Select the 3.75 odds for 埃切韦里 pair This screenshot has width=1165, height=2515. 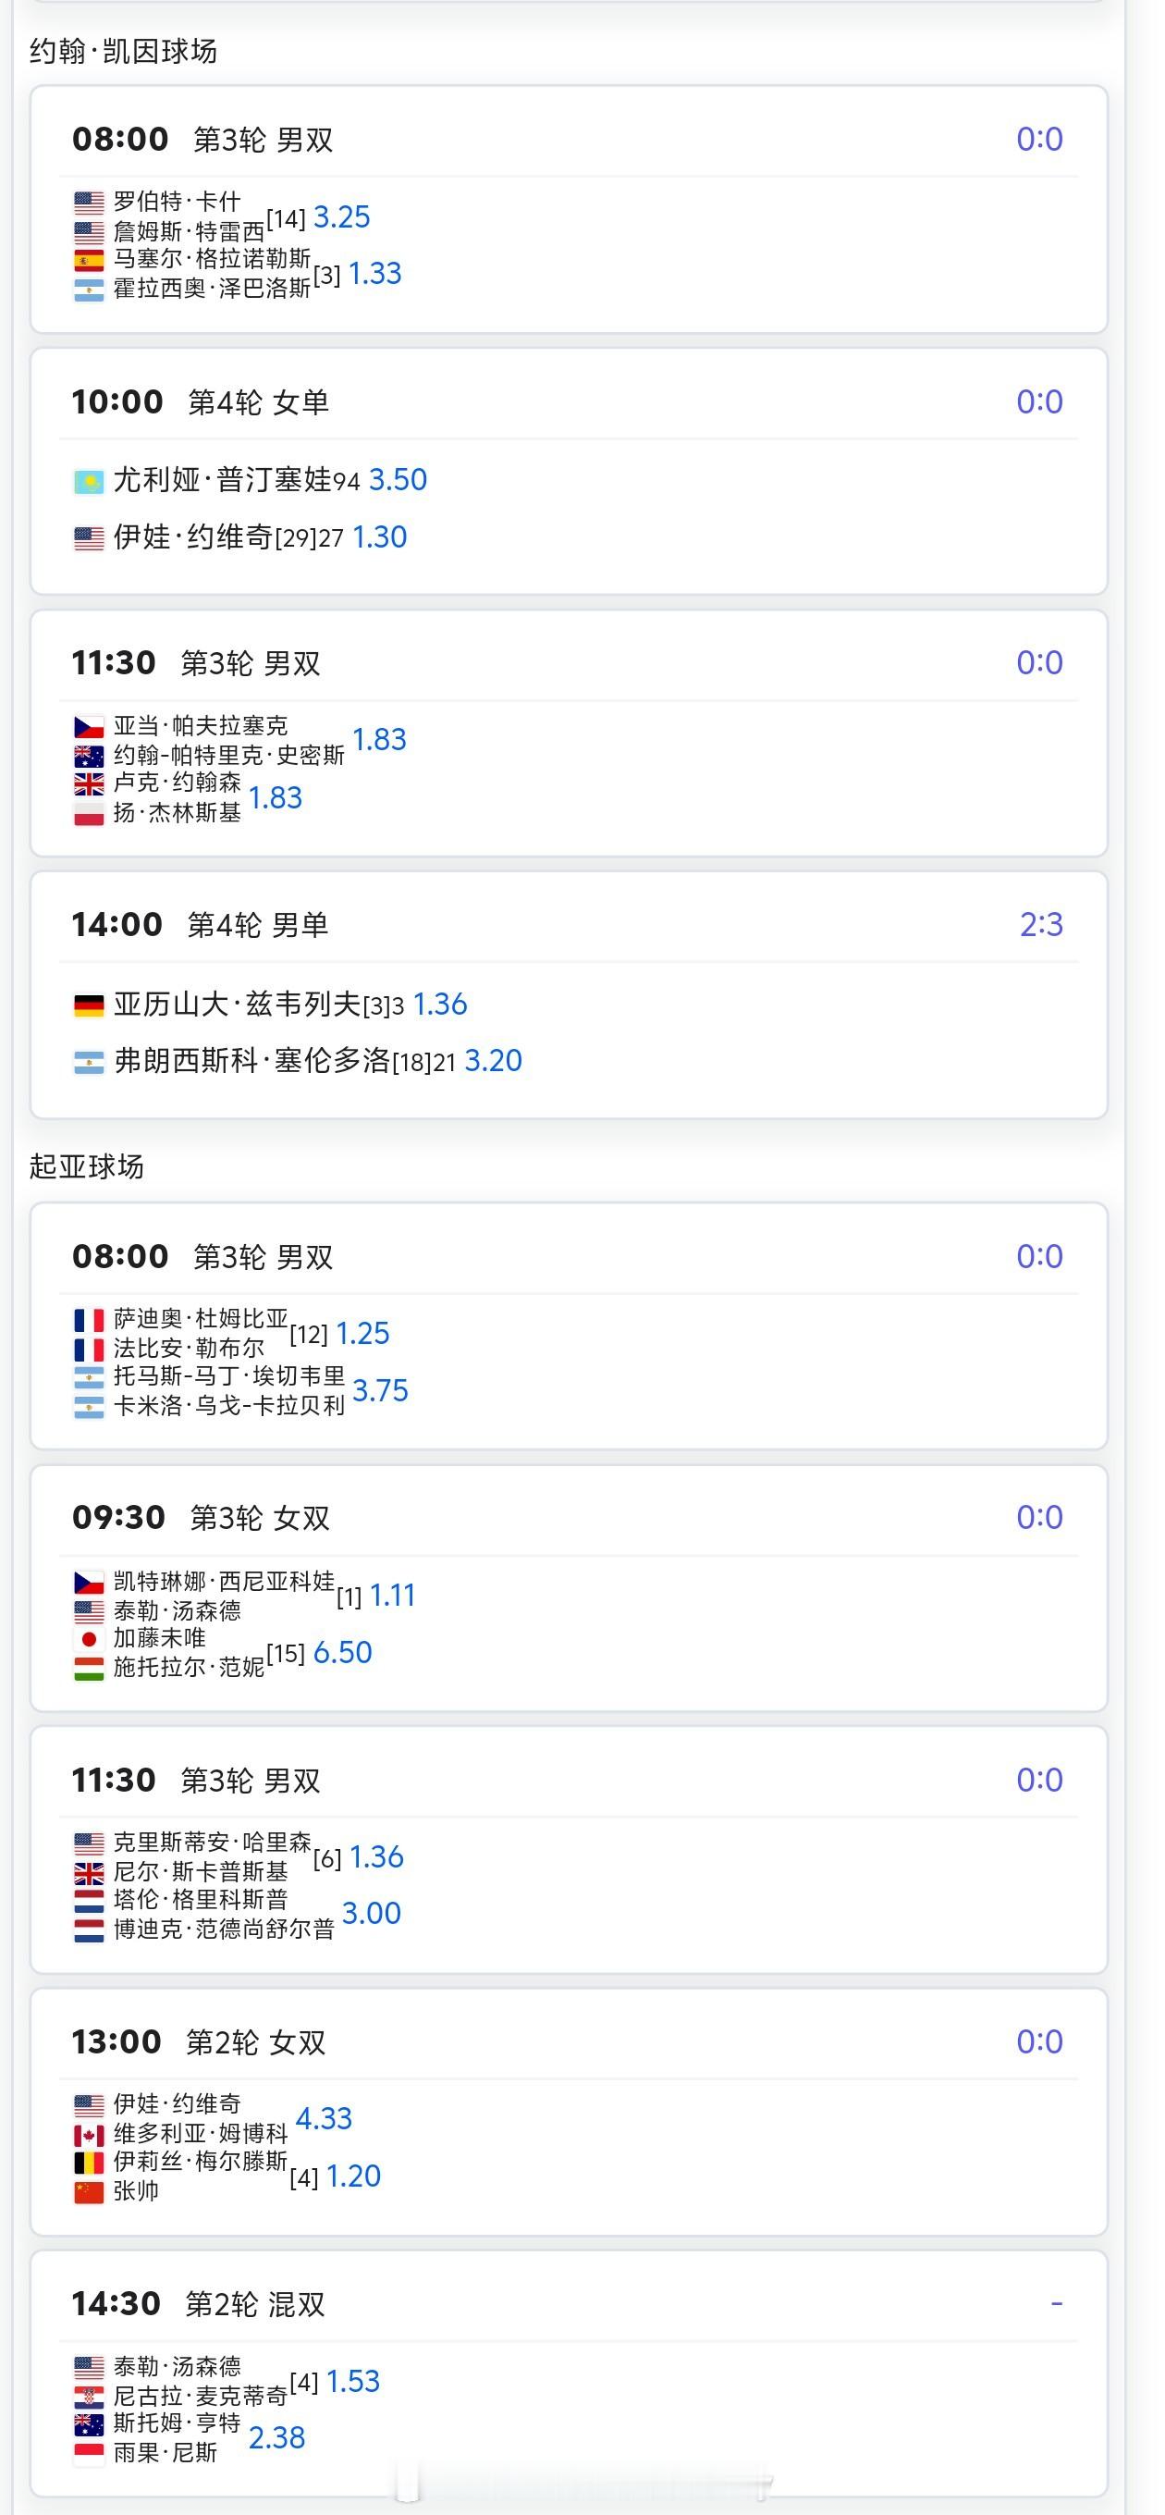point(380,1391)
